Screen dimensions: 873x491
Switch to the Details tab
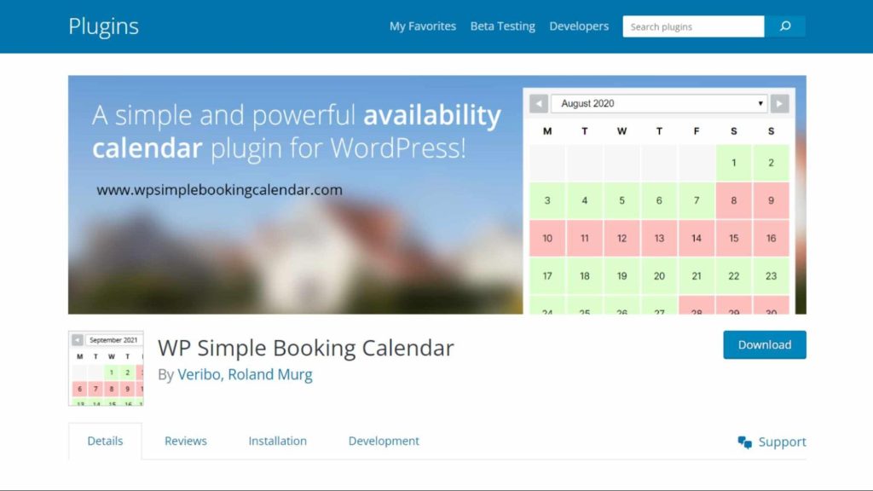point(105,441)
